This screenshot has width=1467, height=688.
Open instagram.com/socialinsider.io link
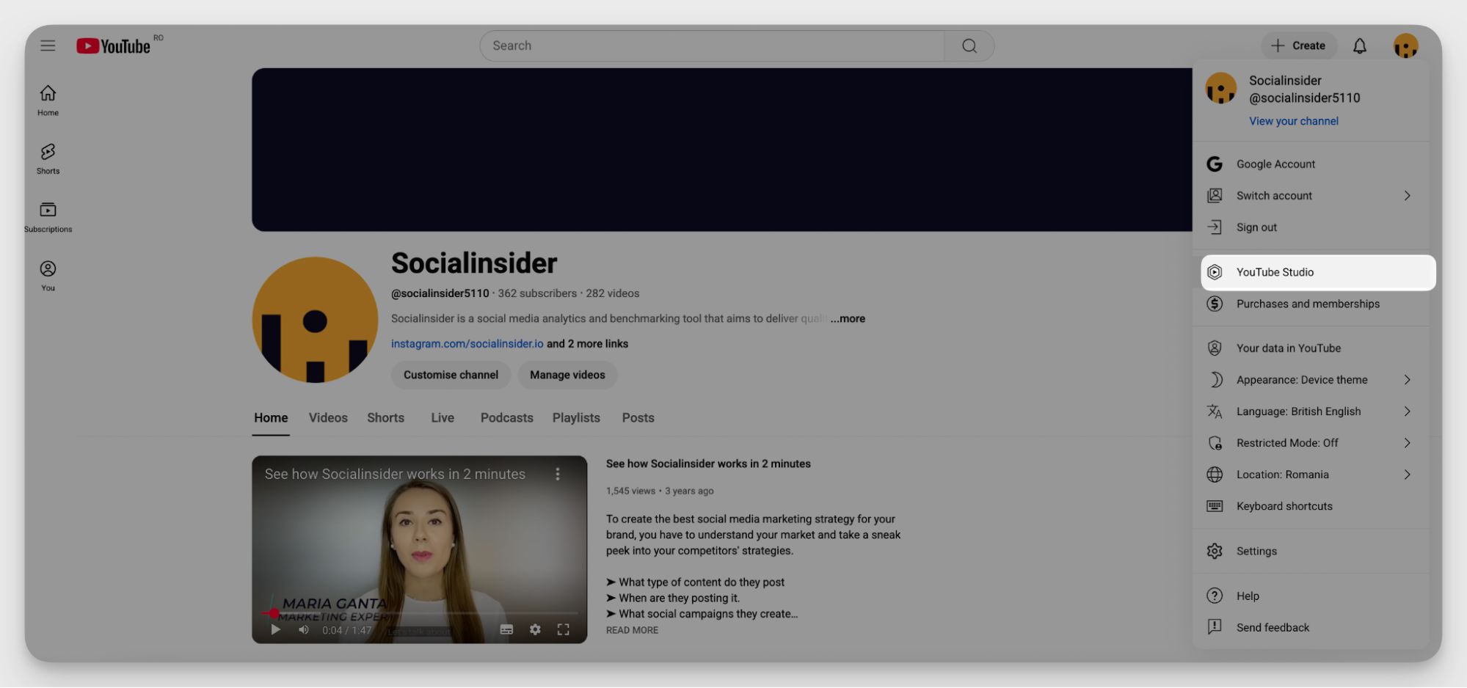click(x=467, y=344)
